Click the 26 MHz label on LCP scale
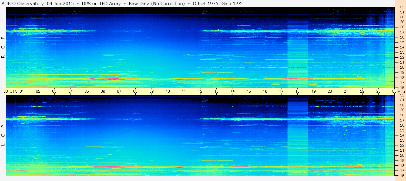The image size is (406, 181). tap(402, 125)
